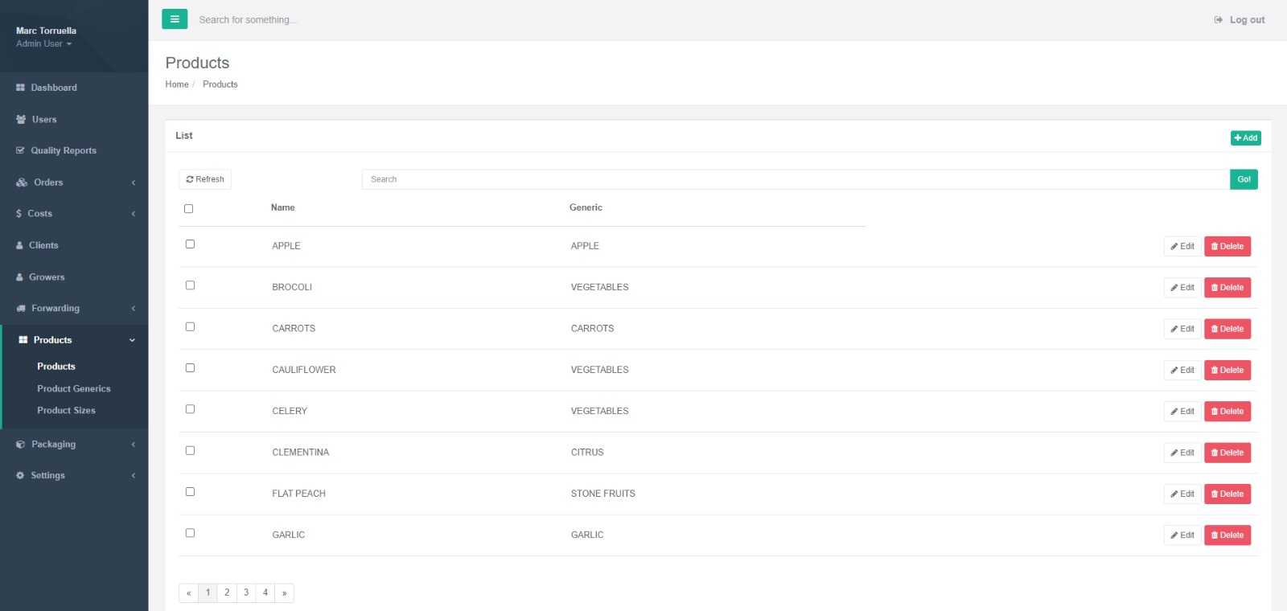The width and height of the screenshot is (1287, 611).
Task: Edit the GARLIC product
Action: 1182,535
